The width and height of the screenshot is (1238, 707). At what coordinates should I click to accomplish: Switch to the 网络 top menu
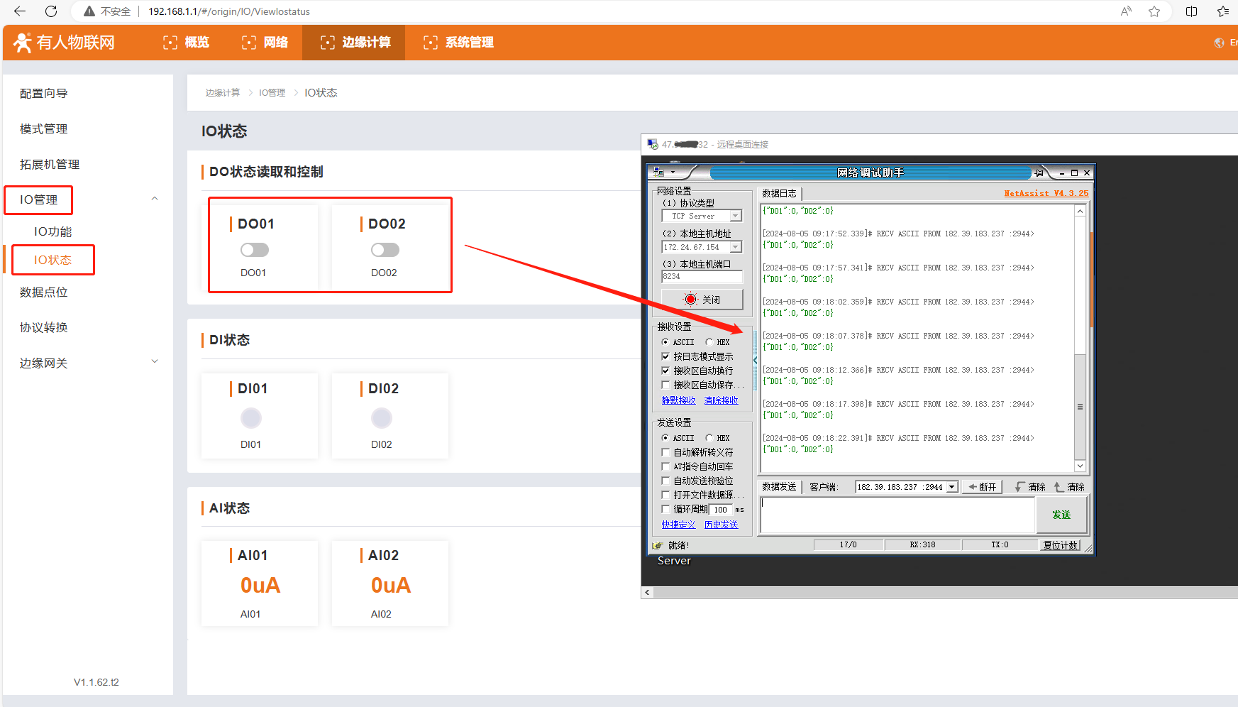[x=265, y=43]
